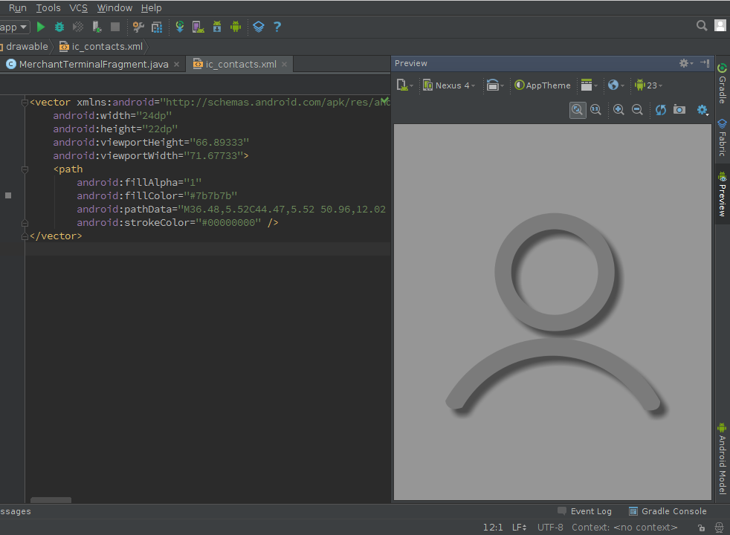Open the AVD Manager
Viewport: 730px width, 535px height.
(197, 27)
